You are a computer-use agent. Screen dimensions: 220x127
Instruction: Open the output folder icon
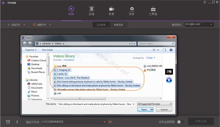pos(110,122)
